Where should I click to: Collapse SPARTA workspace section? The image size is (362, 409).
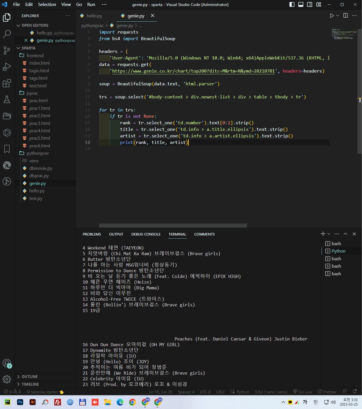[x=45, y=48]
